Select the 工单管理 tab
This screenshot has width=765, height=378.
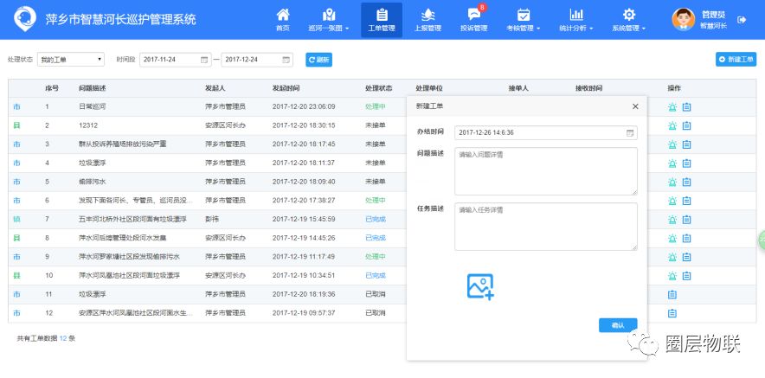382,20
